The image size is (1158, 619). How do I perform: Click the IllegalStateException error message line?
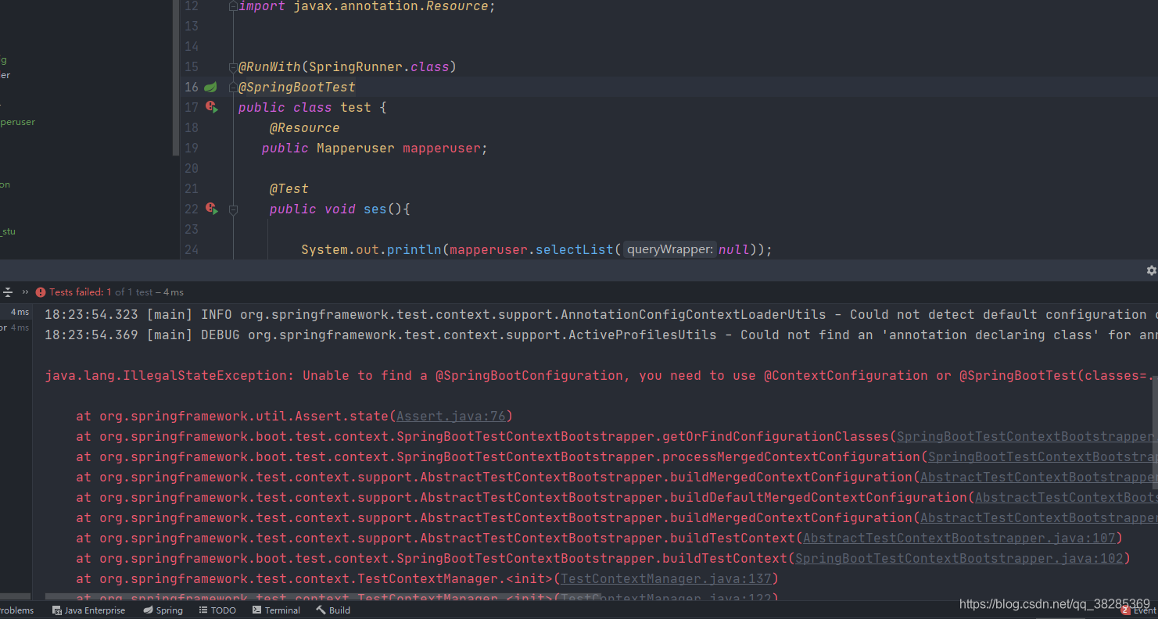coord(601,376)
